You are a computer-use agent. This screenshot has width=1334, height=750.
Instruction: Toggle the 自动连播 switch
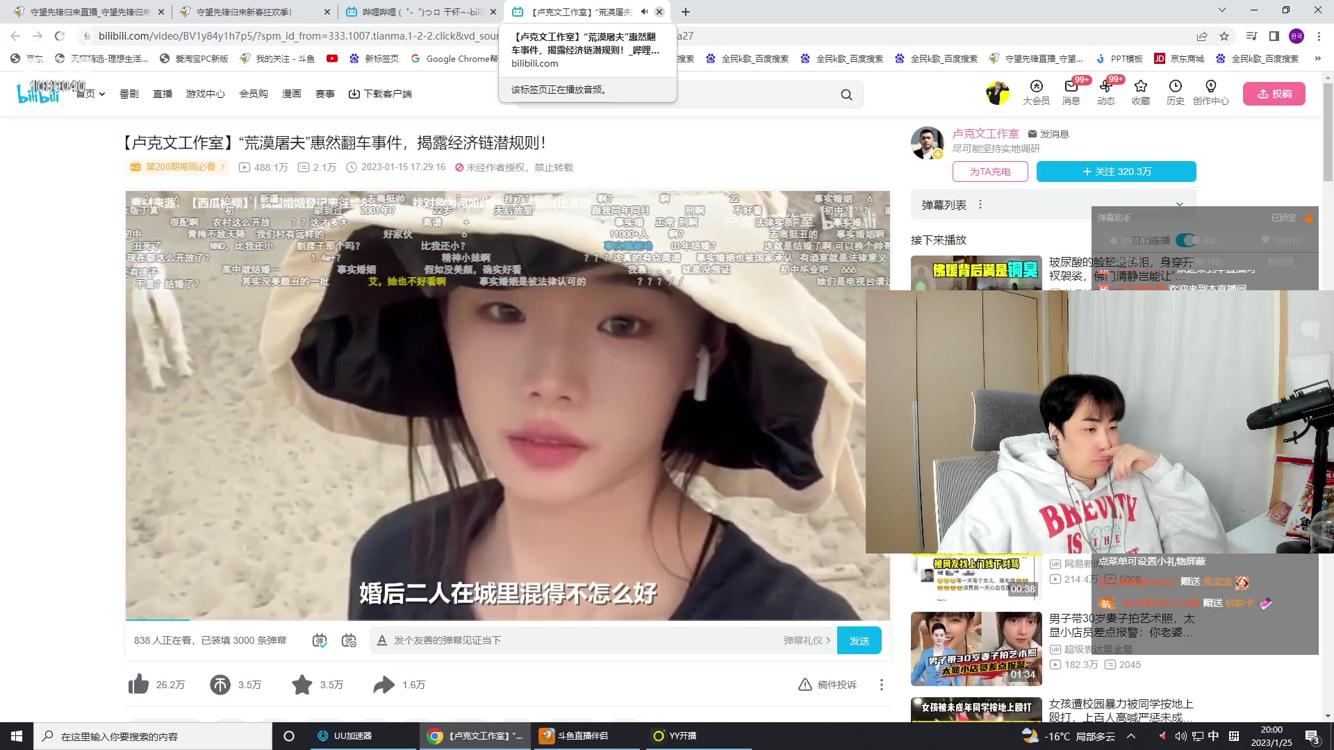tap(1187, 240)
